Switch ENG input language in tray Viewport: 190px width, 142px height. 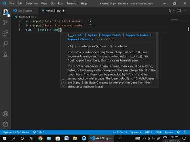coord(165,137)
